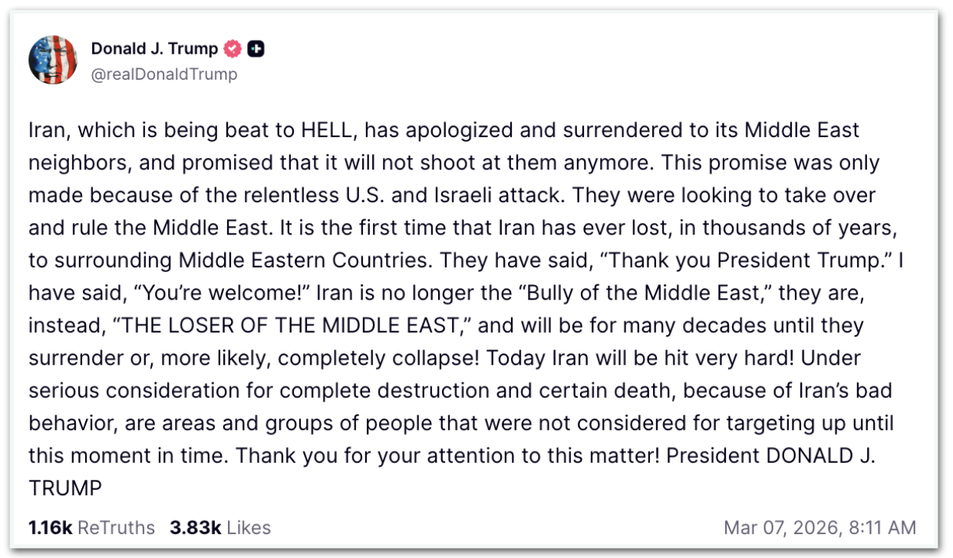Viewport: 953px width, 558px height.
Task: Open Donald J. Trump's profile avatar
Action: tap(53, 60)
